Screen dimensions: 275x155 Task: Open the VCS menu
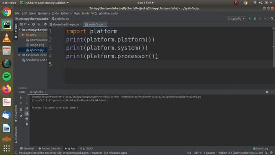tap(94, 13)
